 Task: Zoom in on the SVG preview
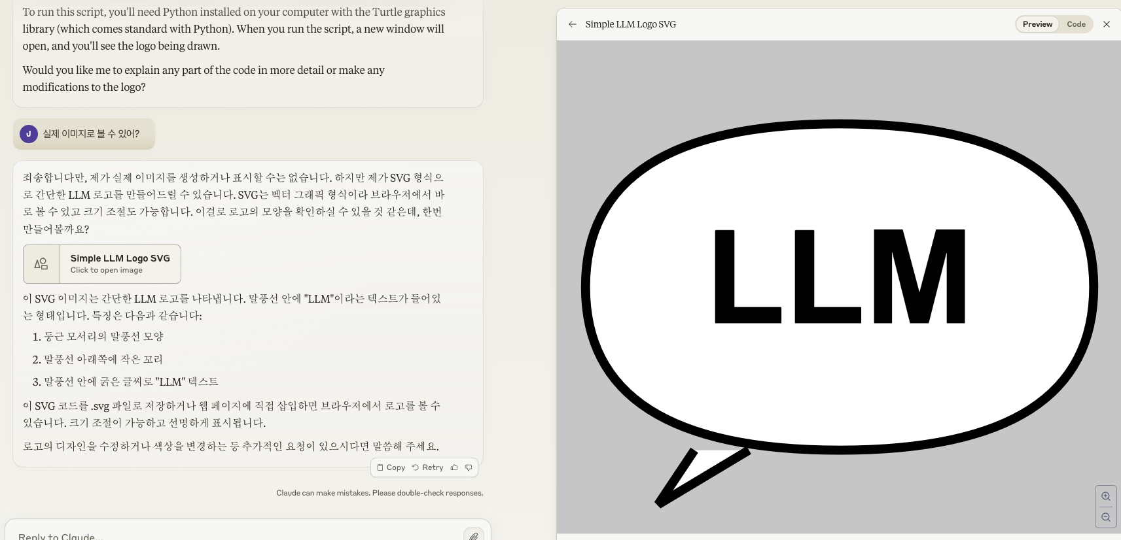click(1105, 496)
